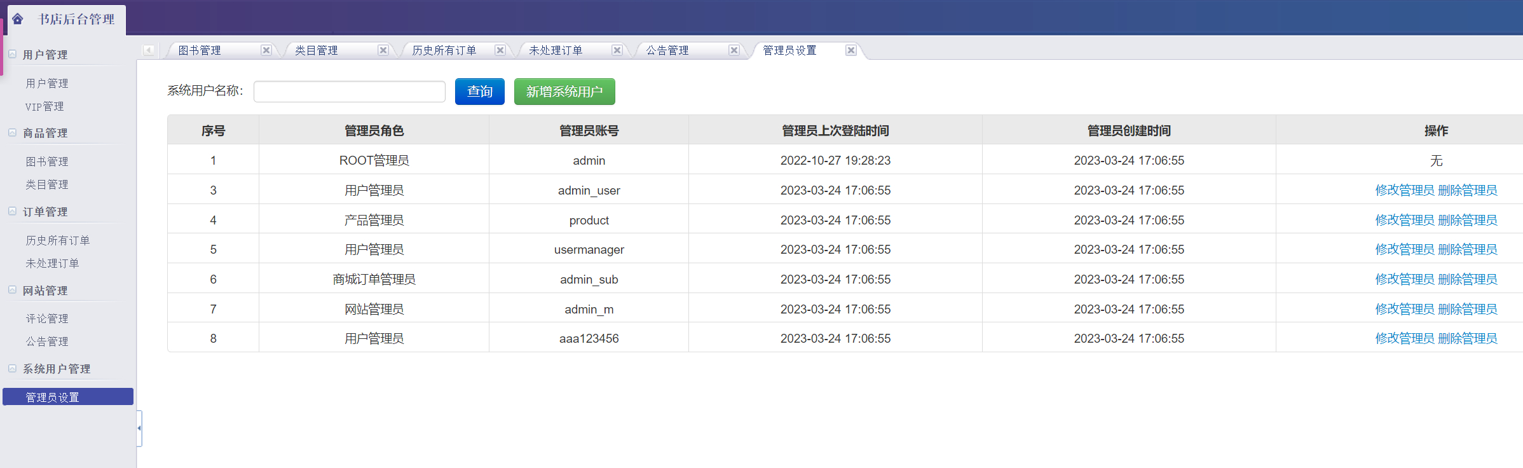Click 删除管理员 for admin_m
Screen dimensions: 1523x468
click(1468, 309)
